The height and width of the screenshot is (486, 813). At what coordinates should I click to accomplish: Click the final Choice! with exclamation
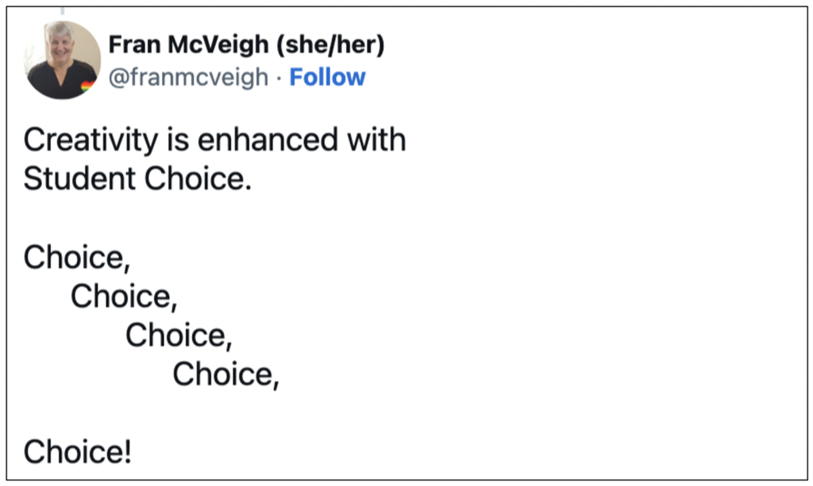(77, 452)
